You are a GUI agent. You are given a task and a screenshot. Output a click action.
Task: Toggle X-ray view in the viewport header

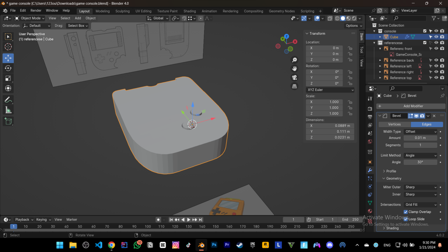point(330,18)
